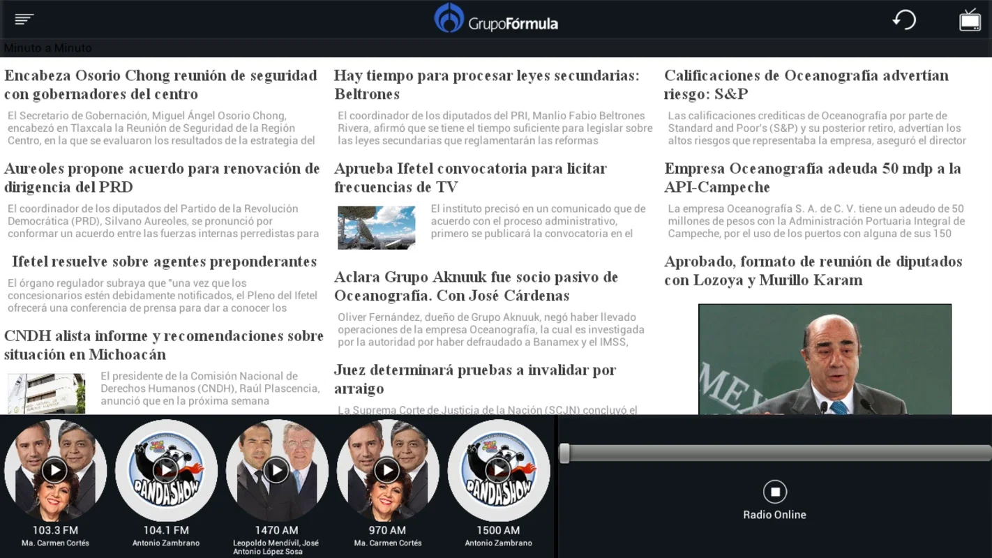Screen dimensions: 992x558
Task: Click summary starting 'El coordinador de los diputados del PRI'
Action: click(x=495, y=128)
